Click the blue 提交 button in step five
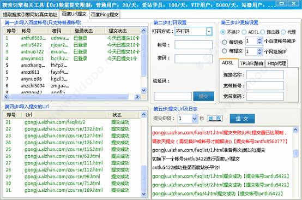Viewport: 302px width, 200px height. pos(242,119)
